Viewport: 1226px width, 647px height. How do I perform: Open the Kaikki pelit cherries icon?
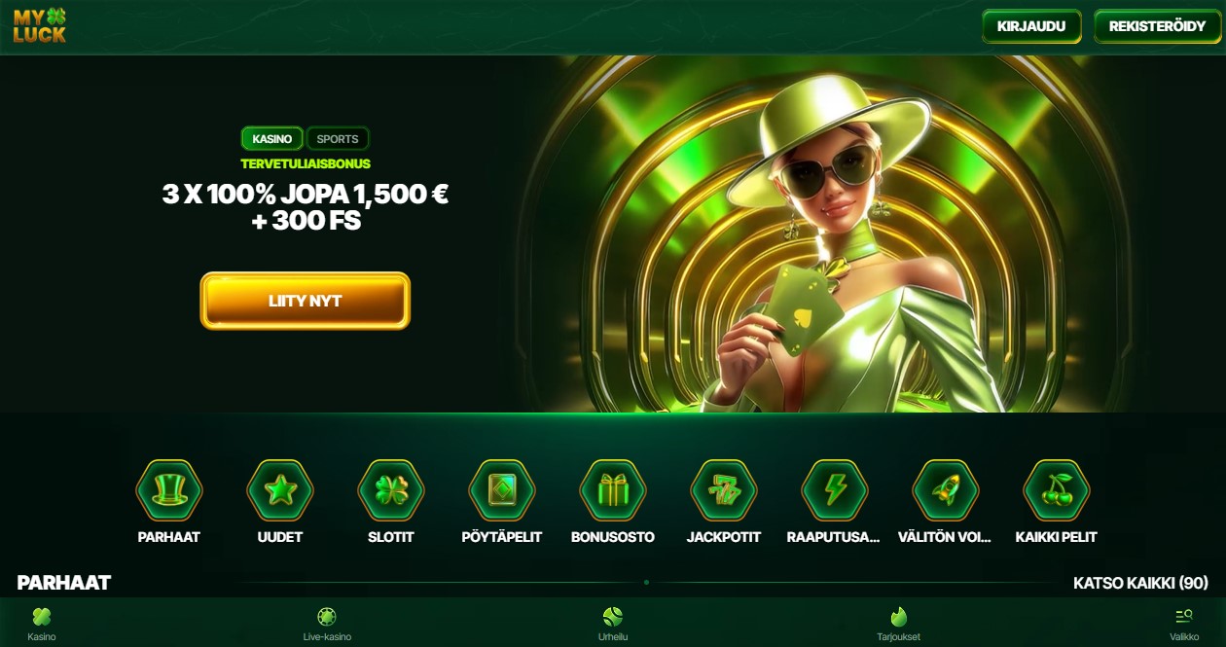(1057, 490)
